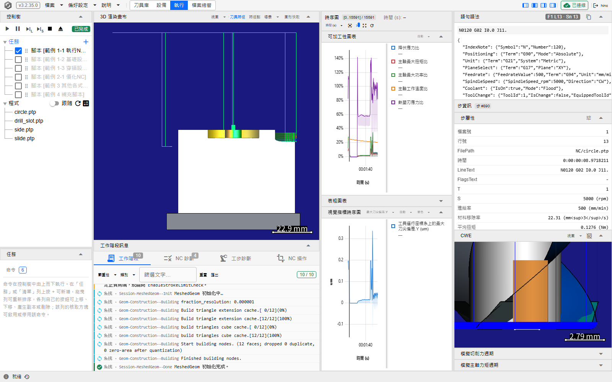
Task: Click the 匯出 export button
Action: (215, 275)
